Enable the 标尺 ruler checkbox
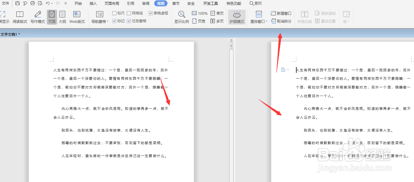 tap(114, 13)
